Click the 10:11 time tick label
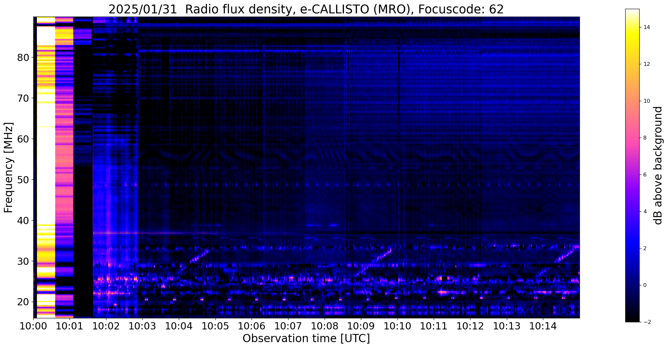668x348 pixels. point(434,326)
